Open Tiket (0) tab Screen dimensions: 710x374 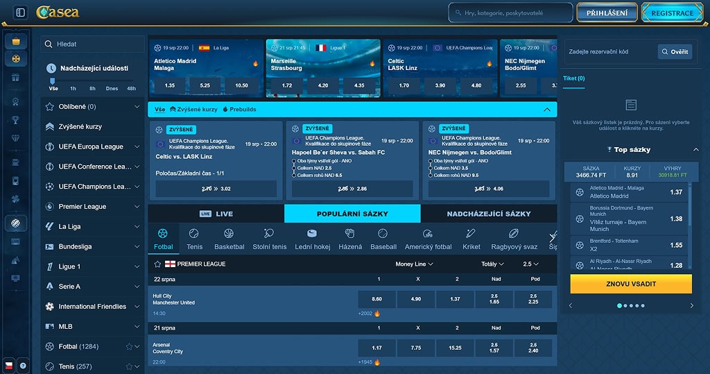573,78
